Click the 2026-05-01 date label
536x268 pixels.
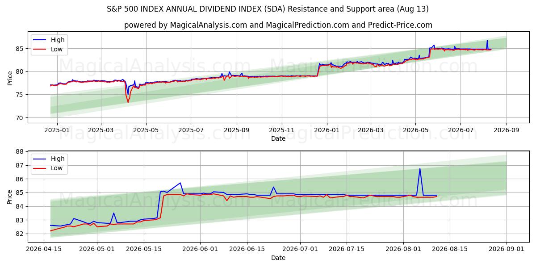pos(97,249)
